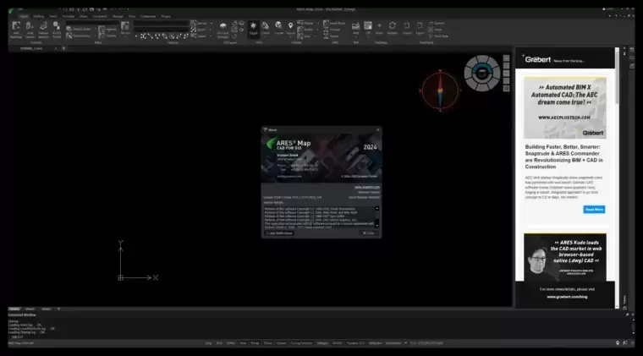Click the red compass widget
The image size is (643, 356).
pyautogui.click(x=440, y=90)
